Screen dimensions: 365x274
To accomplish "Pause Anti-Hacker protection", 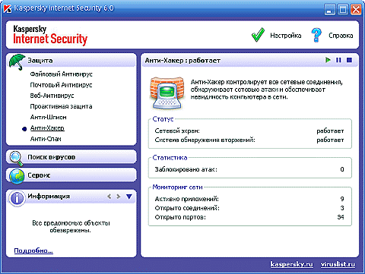I will point(338,60).
